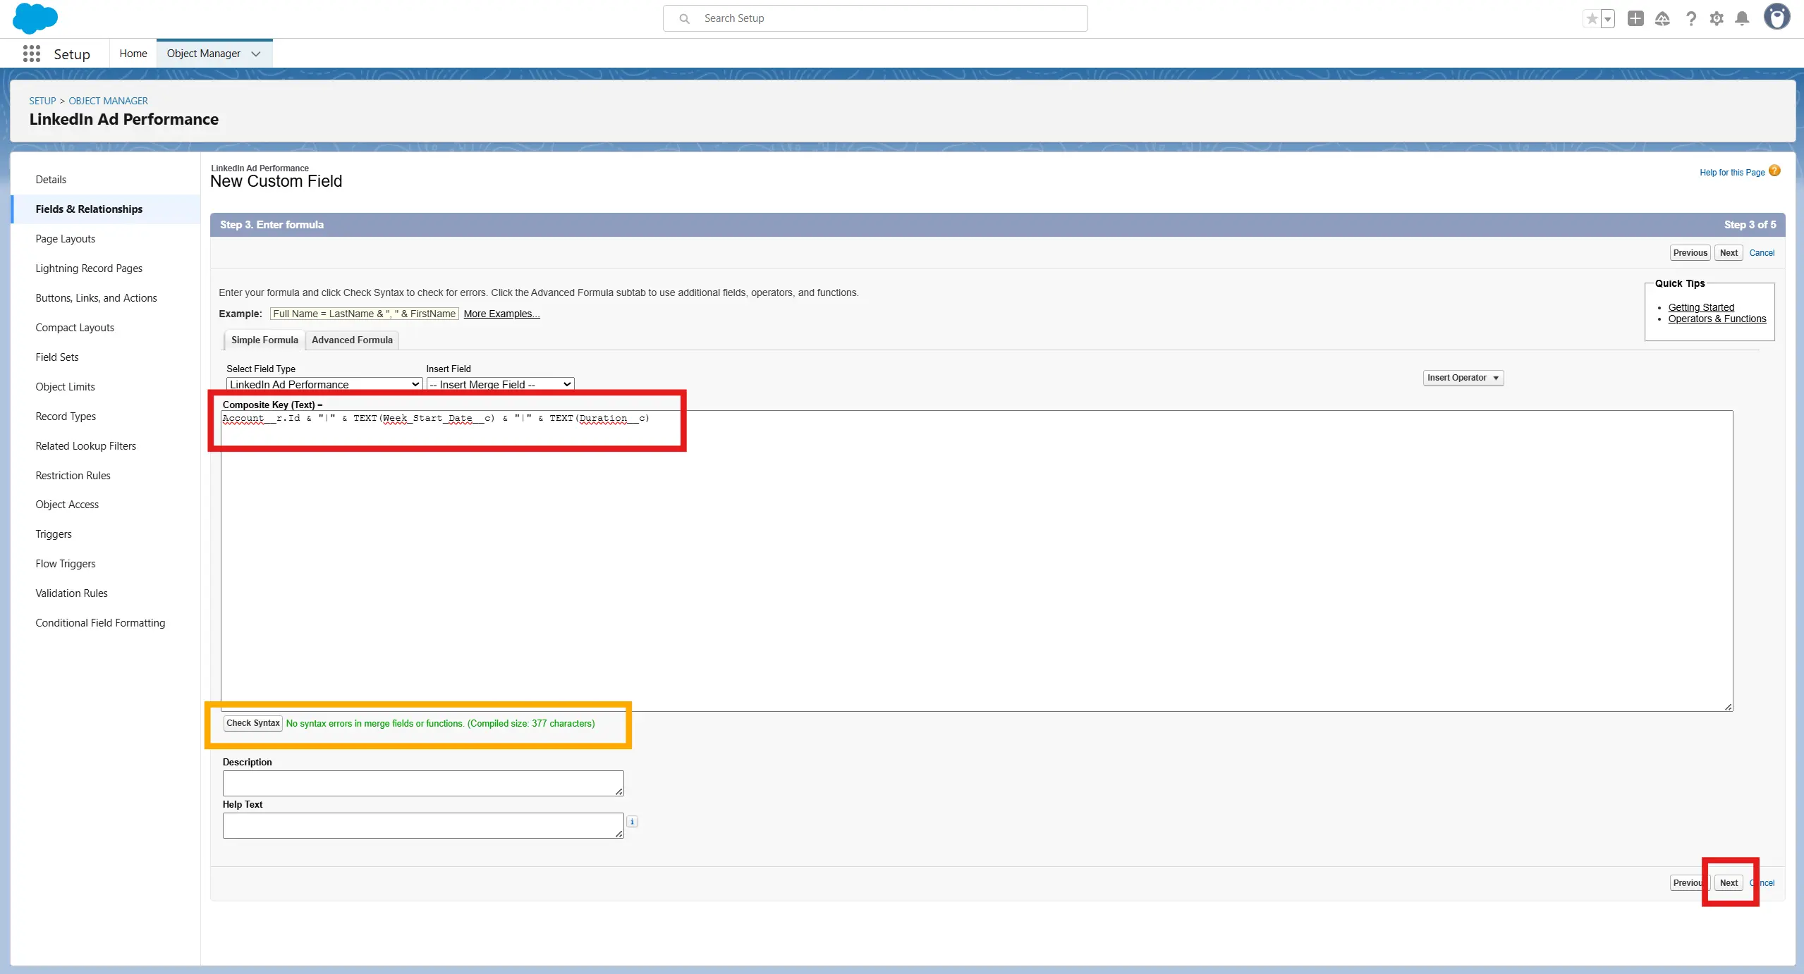This screenshot has height=974, width=1804.
Task: Open the Trailhead guidance icon
Action: click(x=1662, y=19)
